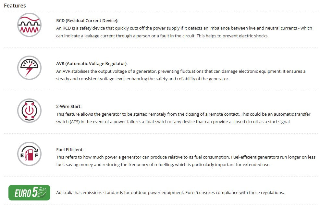Click the RCD waveform icon
Image resolution: width=320 pixels, height=207 pixels.
tap(29, 25)
